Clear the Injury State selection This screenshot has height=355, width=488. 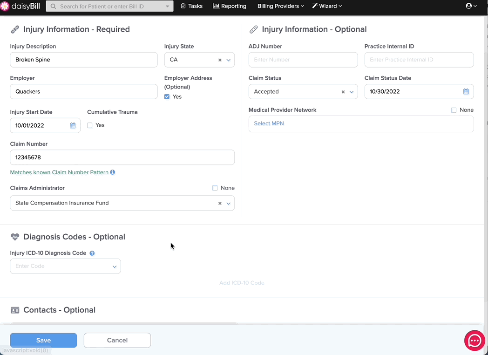(220, 60)
